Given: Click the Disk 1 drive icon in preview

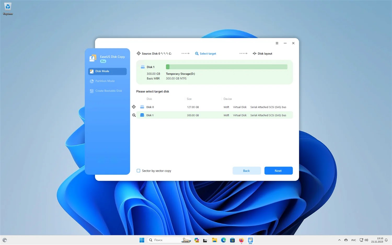Looking at the screenshot, I should point(143,67).
